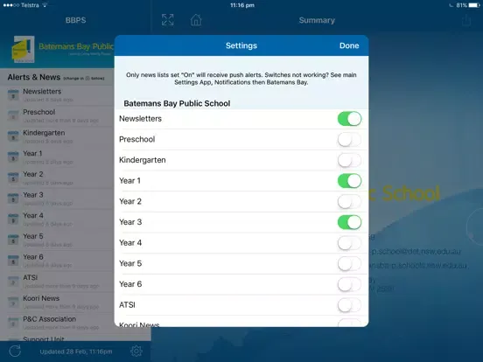Tap the Year 5 calendar icon in sidebar
The height and width of the screenshot is (362, 483).
[x=13, y=240]
